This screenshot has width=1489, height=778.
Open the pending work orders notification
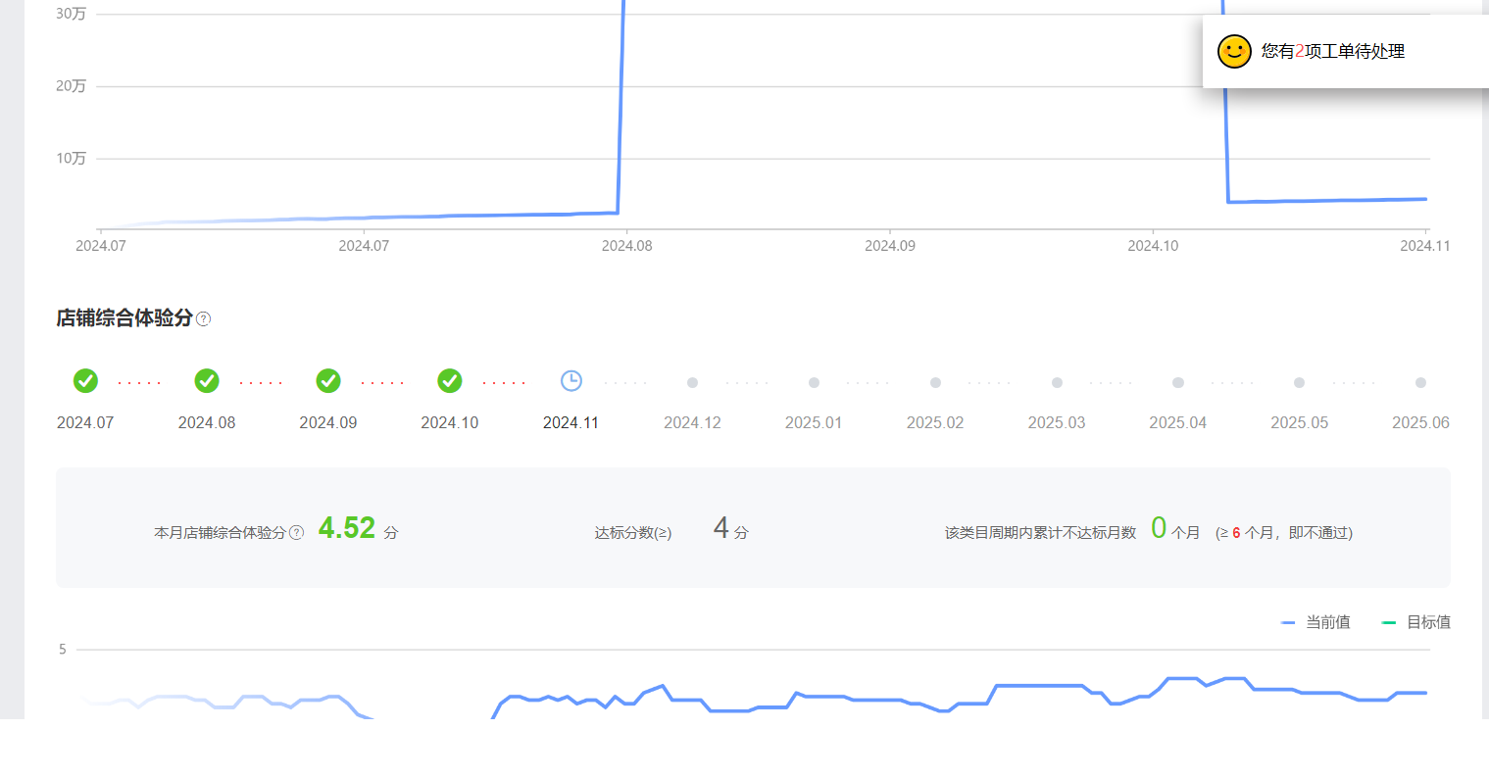pos(1333,51)
